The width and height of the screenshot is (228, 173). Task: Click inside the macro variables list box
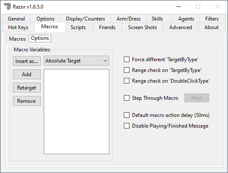pyautogui.click(x=76, y=112)
